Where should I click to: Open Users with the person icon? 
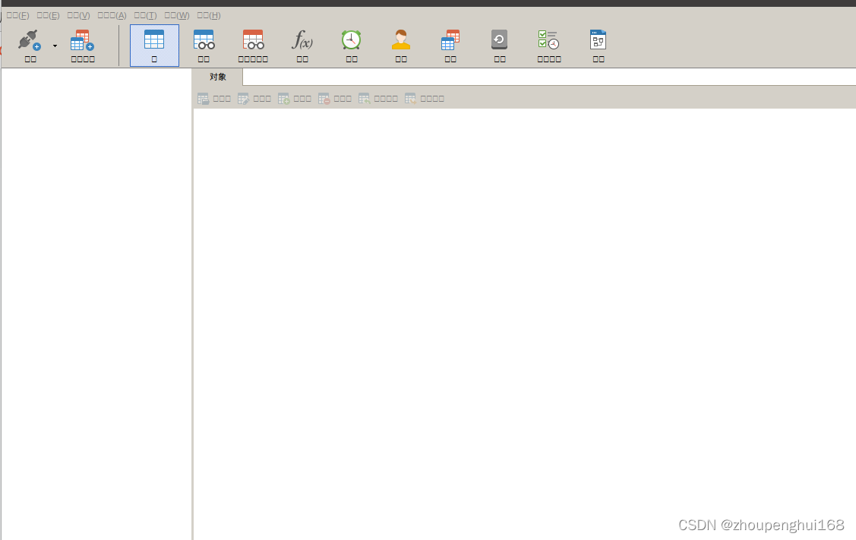pos(401,39)
